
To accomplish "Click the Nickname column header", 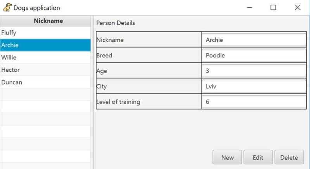I will coord(45,21).
